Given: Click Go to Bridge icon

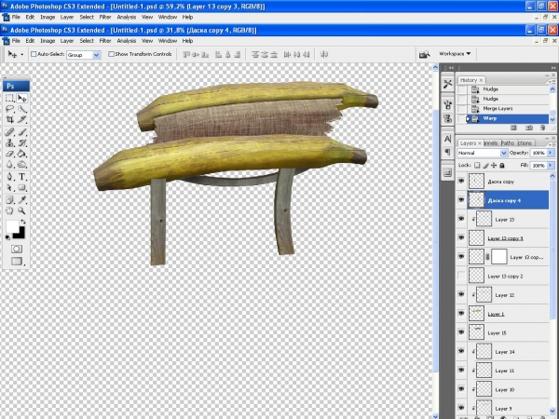Looking at the screenshot, I should coord(424,55).
